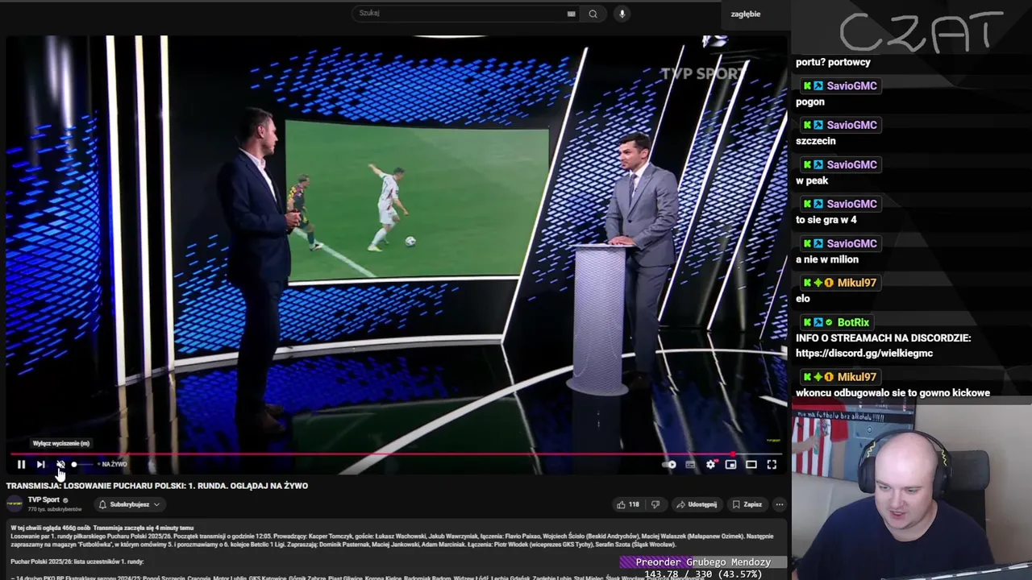Image resolution: width=1032 pixels, height=580 pixels.
Task: Click chat message 'w peak'
Action: 812,180
